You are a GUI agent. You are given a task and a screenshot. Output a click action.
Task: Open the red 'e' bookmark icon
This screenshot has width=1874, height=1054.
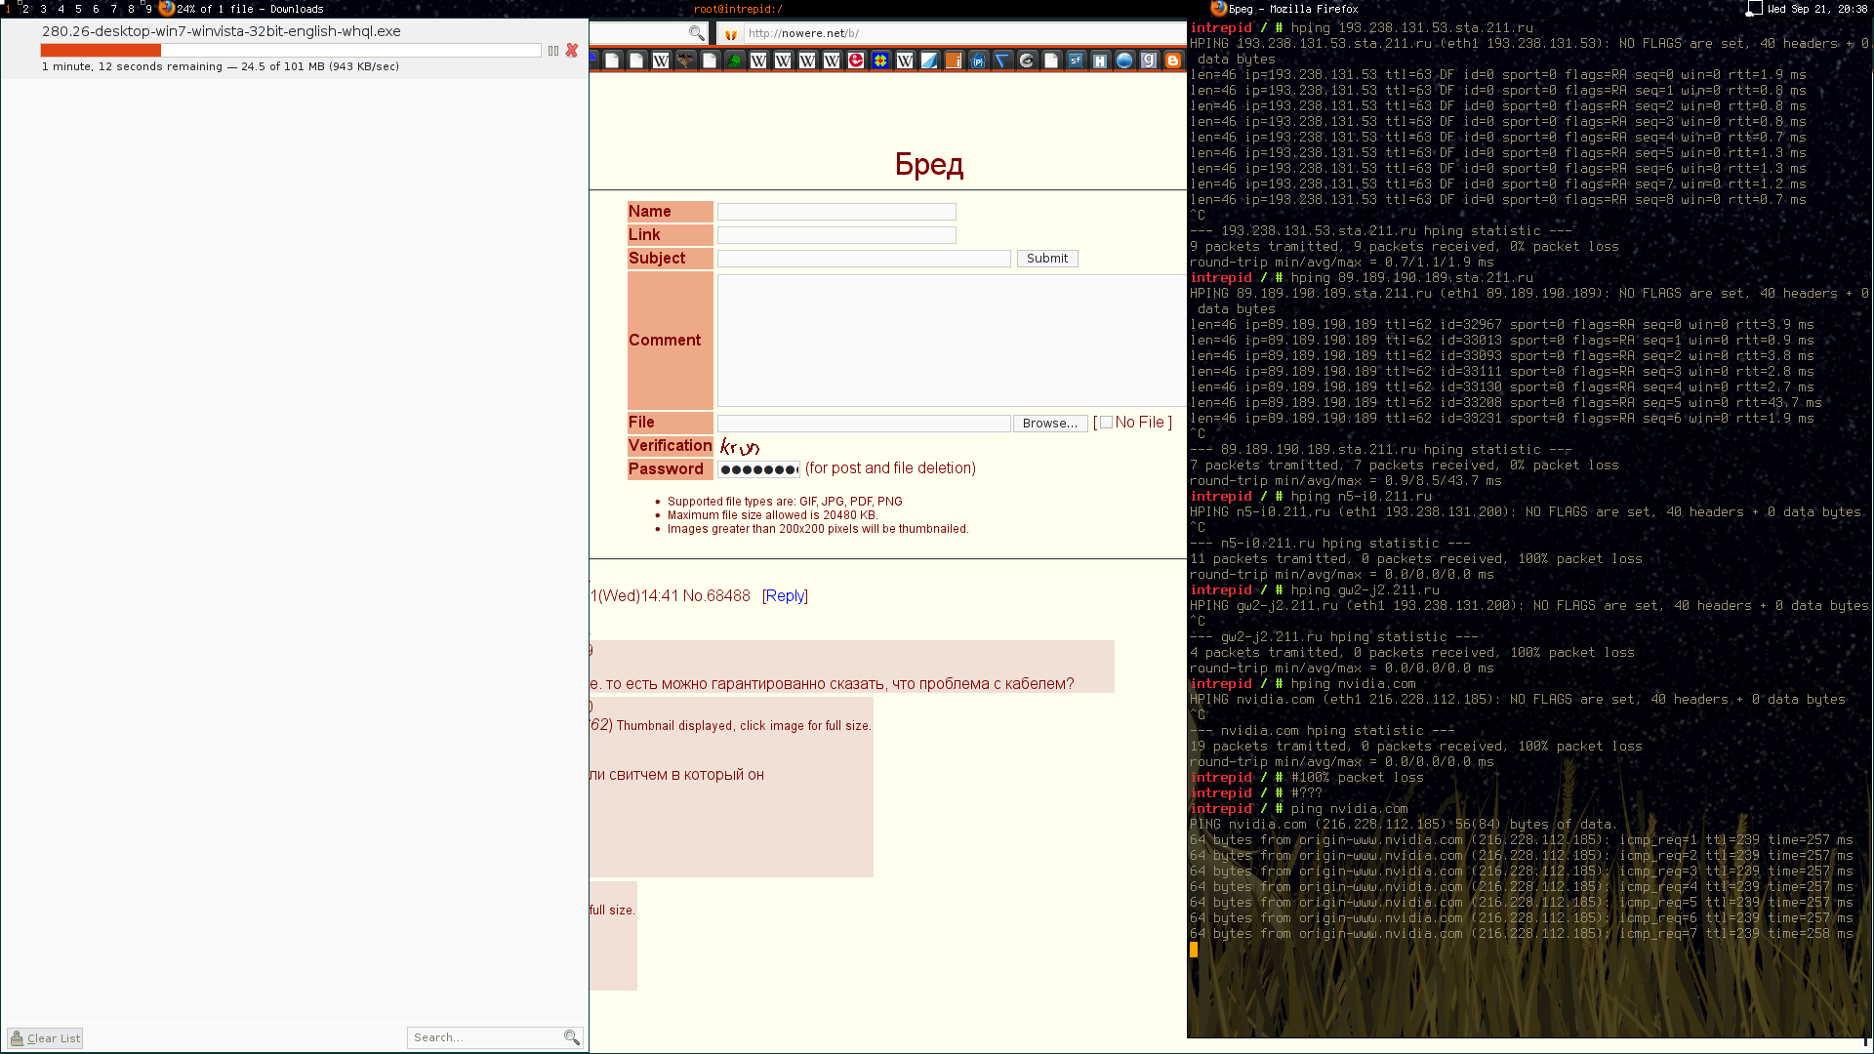(x=856, y=61)
